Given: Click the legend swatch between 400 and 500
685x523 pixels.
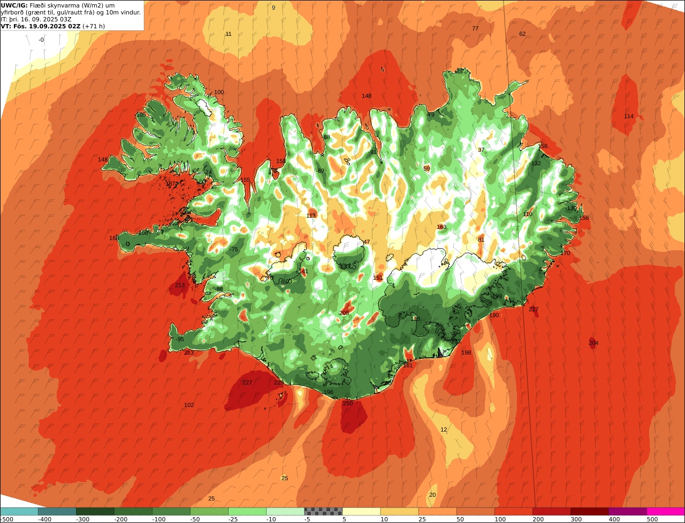Looking at the screenshot, I should [x=628, y=511].
